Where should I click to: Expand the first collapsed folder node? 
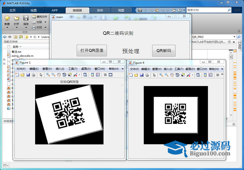point(4,60)
